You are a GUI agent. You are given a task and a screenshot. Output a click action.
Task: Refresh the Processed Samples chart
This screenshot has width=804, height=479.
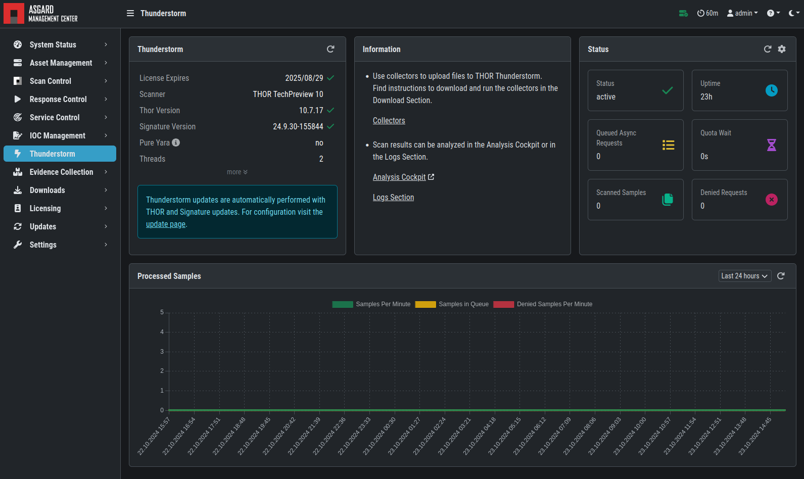coord(781,276)
